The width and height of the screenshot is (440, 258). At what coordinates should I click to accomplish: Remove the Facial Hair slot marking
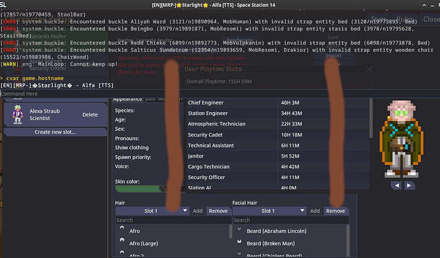[x=335, y=211]
